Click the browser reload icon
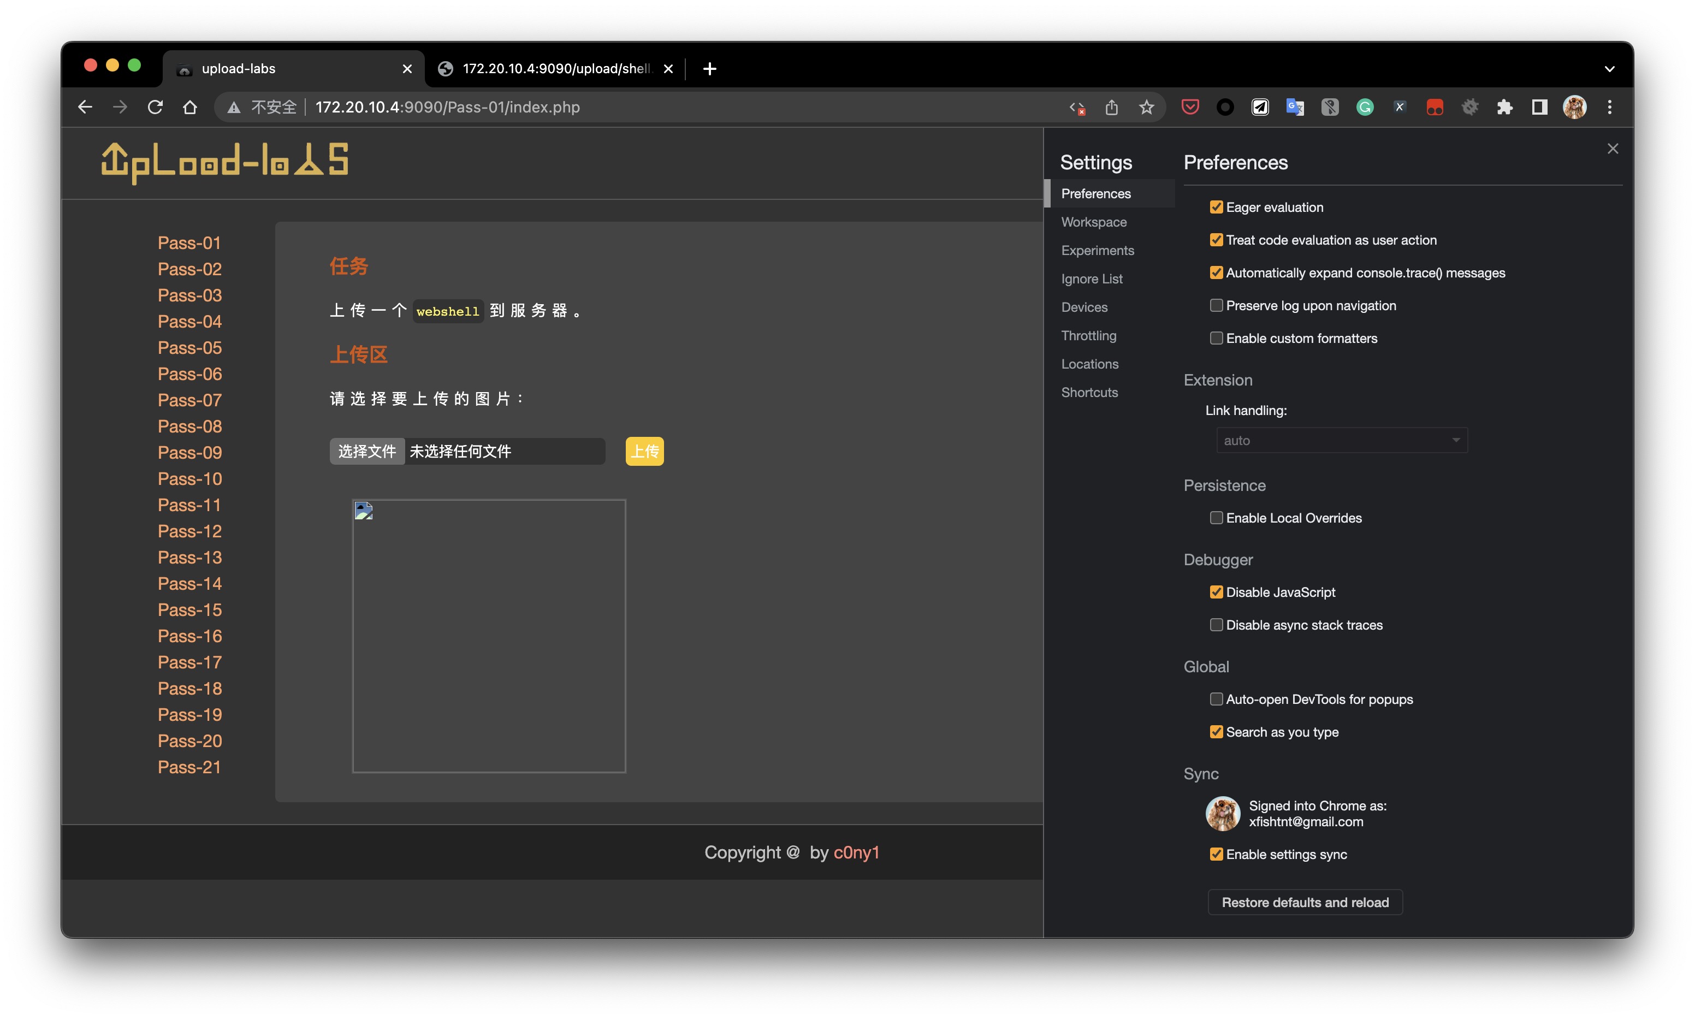This screenshot has width=1695, height=1019. [x=155, y=107]
